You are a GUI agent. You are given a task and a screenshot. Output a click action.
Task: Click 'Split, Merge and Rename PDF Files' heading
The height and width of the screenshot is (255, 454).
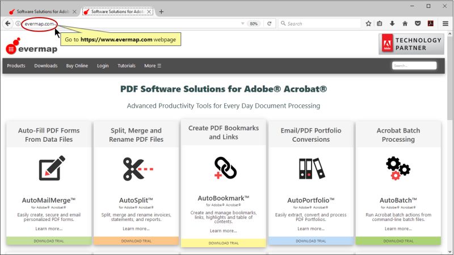(136, 135)
